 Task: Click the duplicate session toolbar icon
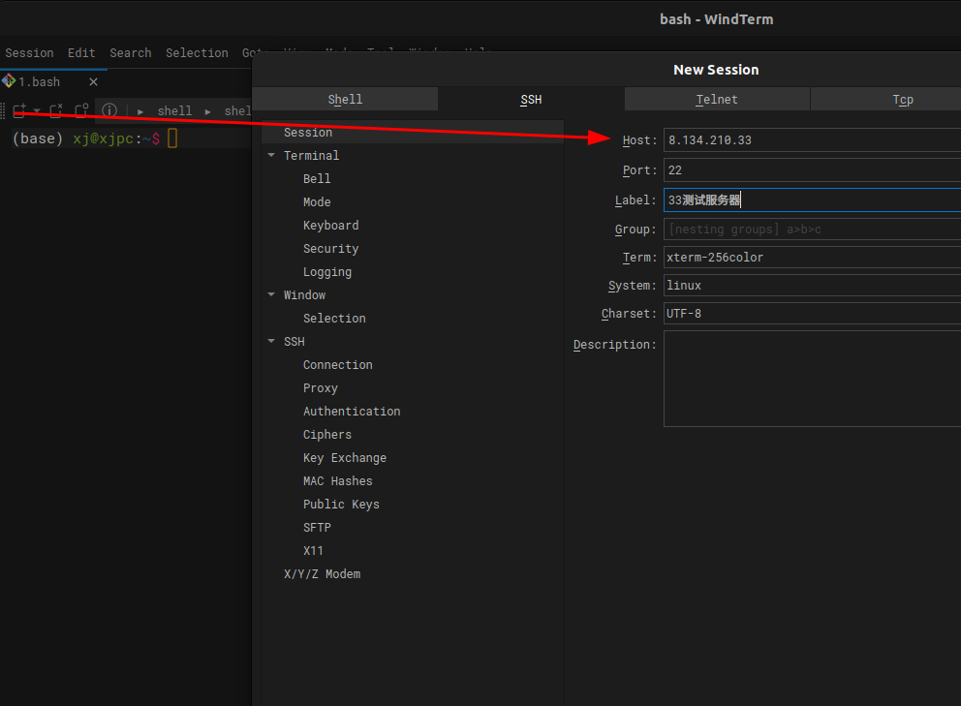coord(81,110)
